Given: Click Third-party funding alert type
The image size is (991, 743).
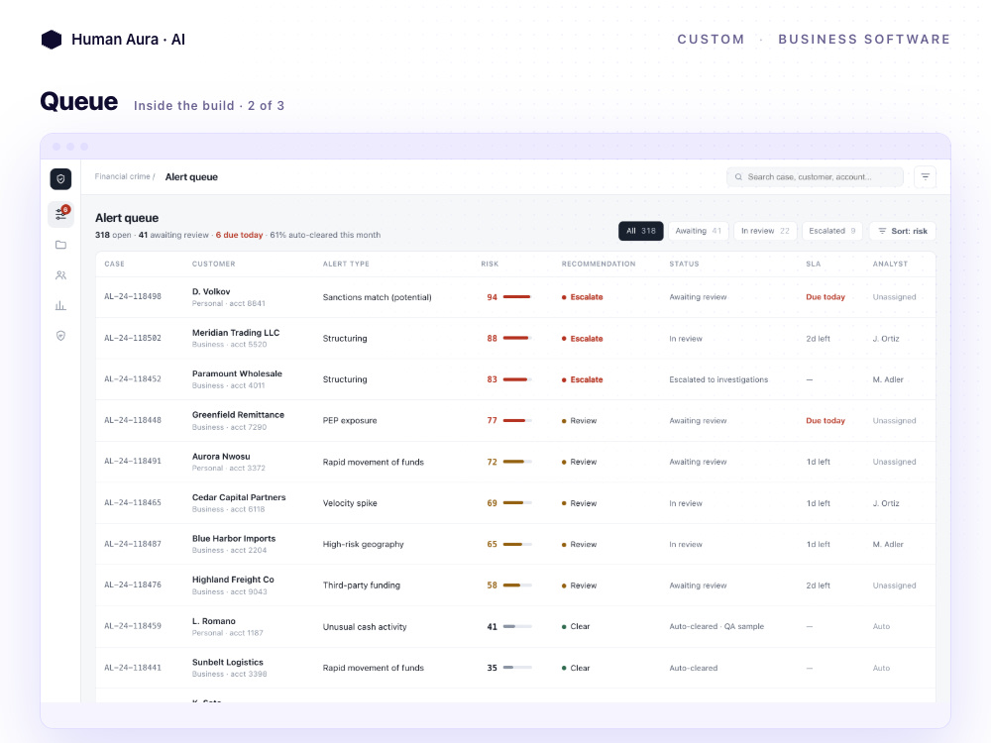Looking at the screenshot, I should pyautogui.click(x=362, y=585).
